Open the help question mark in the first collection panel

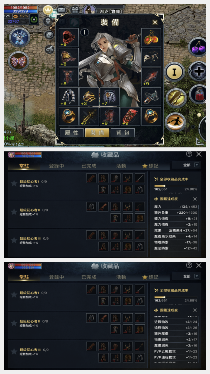pyautogui.click(x=189, y=154)
